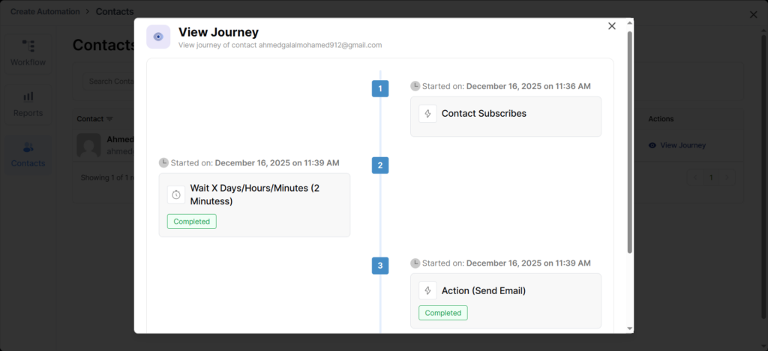Select timeline step marker 2
This screenshot has height=351, width=768.
coord(380,165)
